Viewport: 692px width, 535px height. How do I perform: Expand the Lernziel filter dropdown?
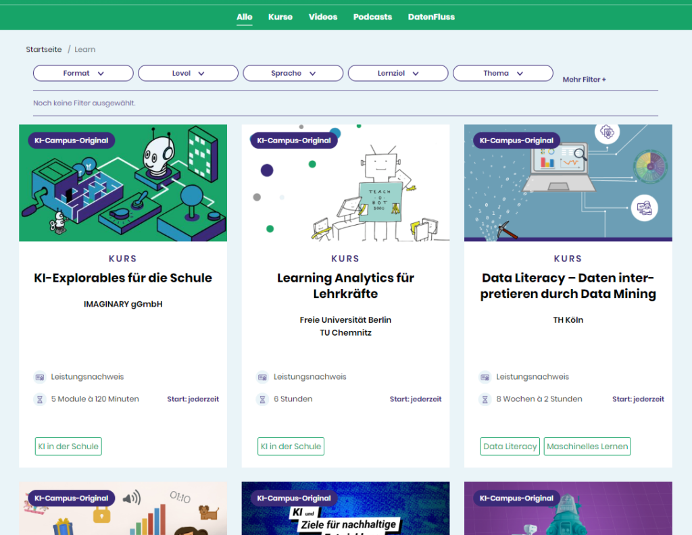click(x=398, y=73)
